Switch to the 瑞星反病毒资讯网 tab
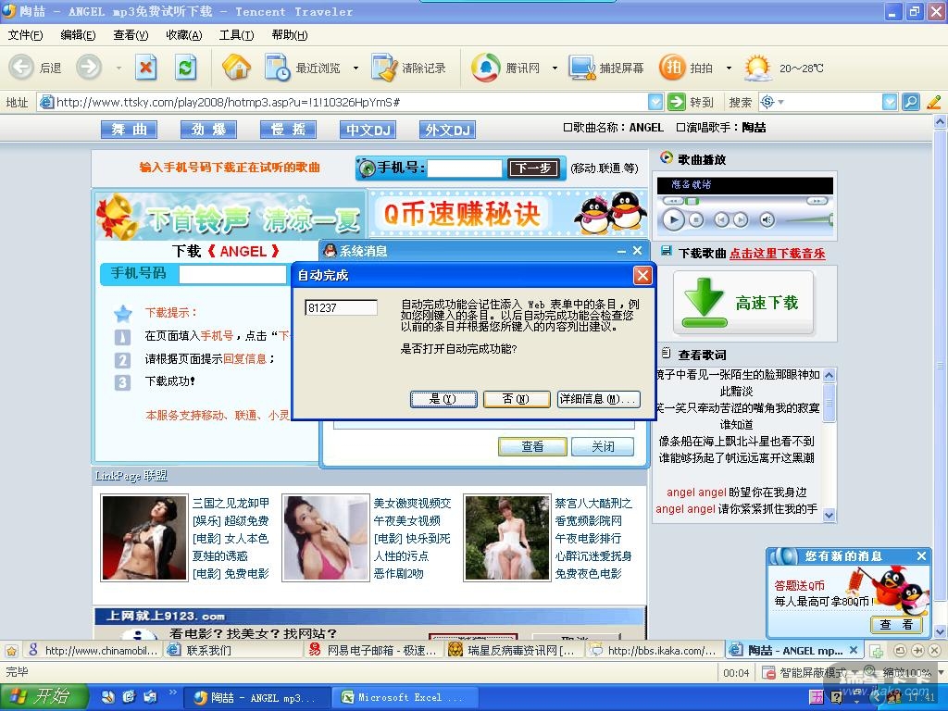 point(513,651)
